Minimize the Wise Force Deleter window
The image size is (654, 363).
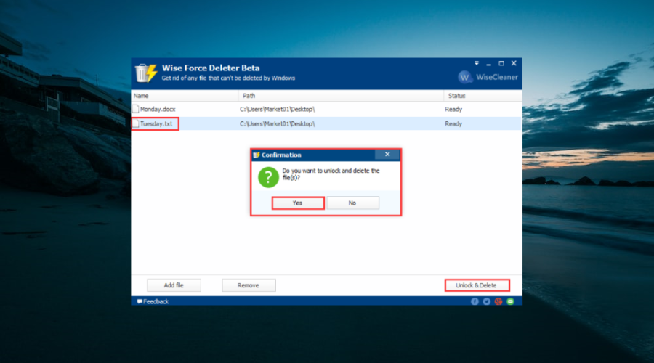point(488,64)
